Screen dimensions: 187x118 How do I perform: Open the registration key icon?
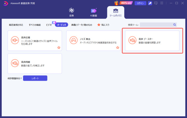click(x=150, y=3)
